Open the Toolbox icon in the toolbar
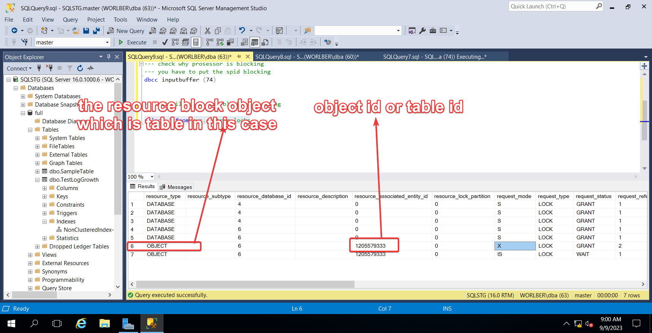Screen dimensions: 652x333 point(433,31)
